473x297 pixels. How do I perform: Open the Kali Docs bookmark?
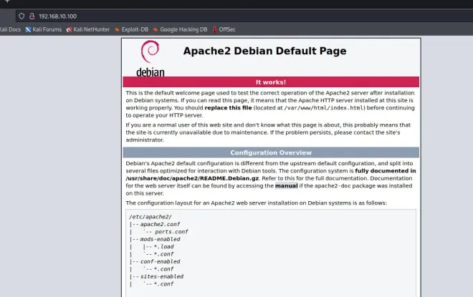coord(10,29)
